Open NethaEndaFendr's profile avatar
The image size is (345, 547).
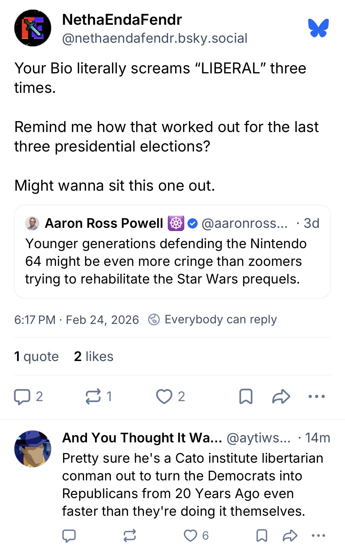33,28
